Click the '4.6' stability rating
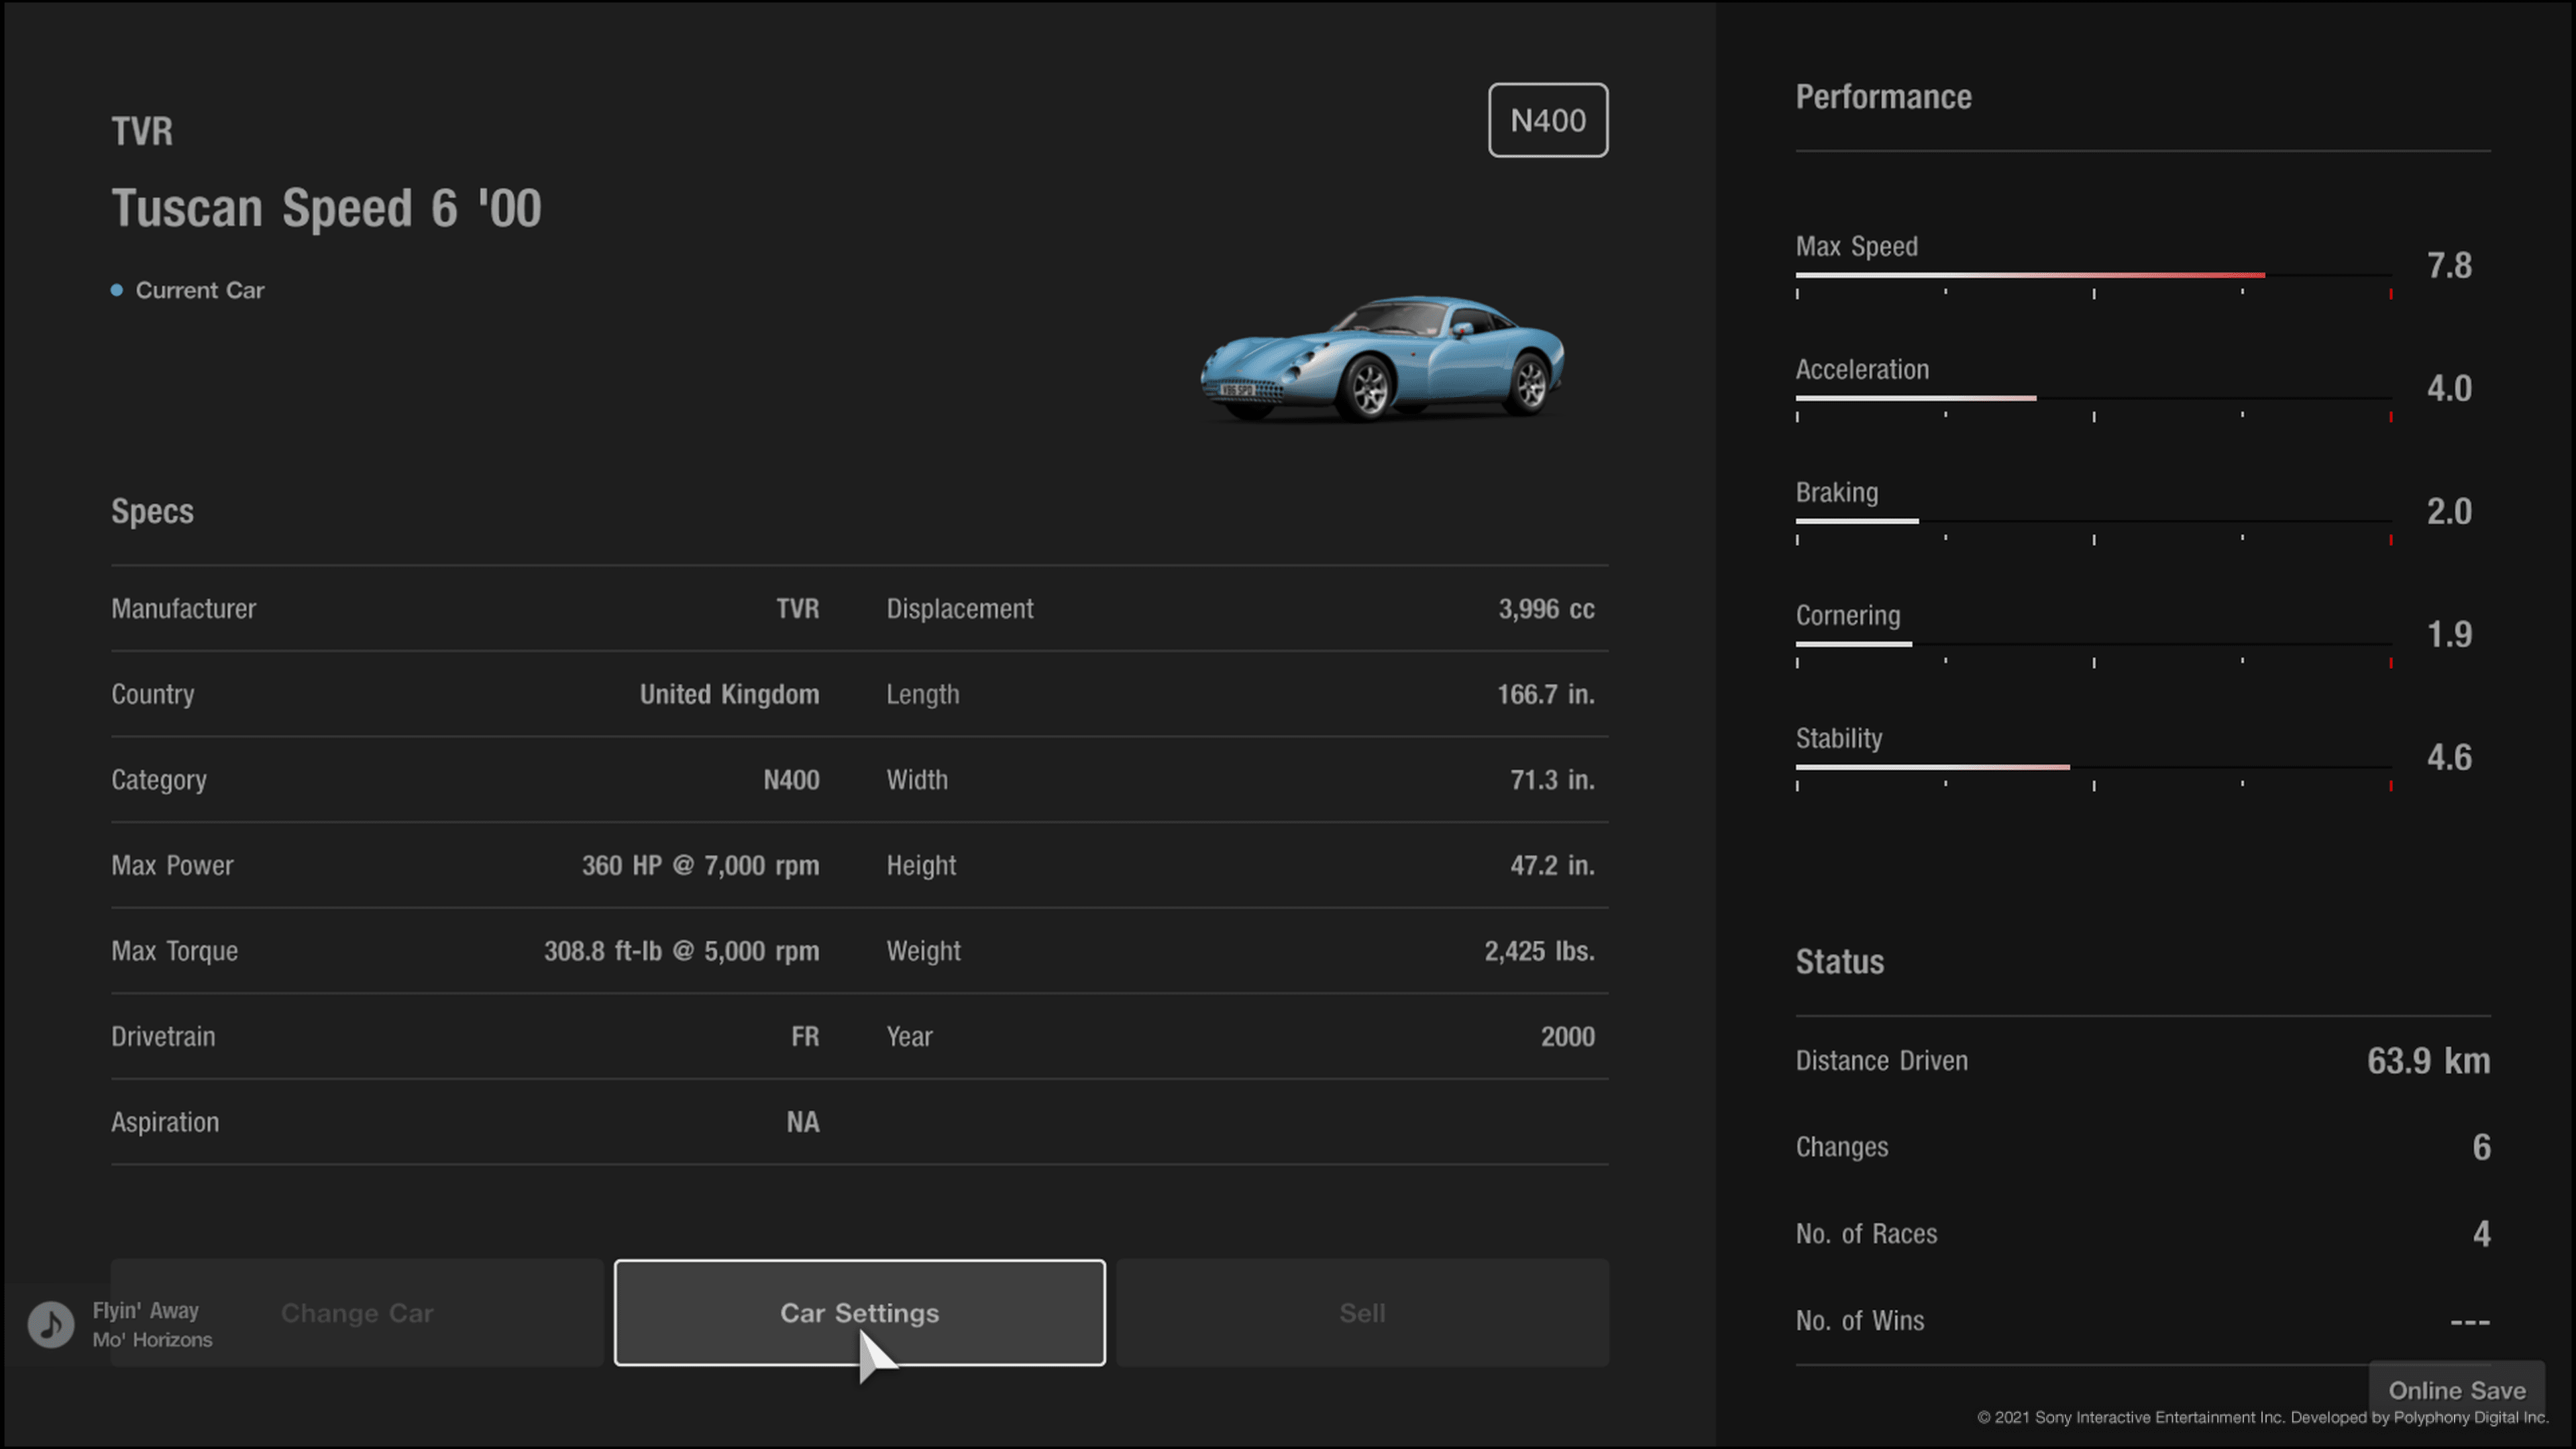 [2449, 758]
